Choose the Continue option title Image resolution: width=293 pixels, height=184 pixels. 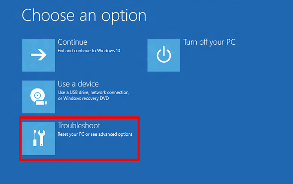pyautogui.click(x=73, y=42)
